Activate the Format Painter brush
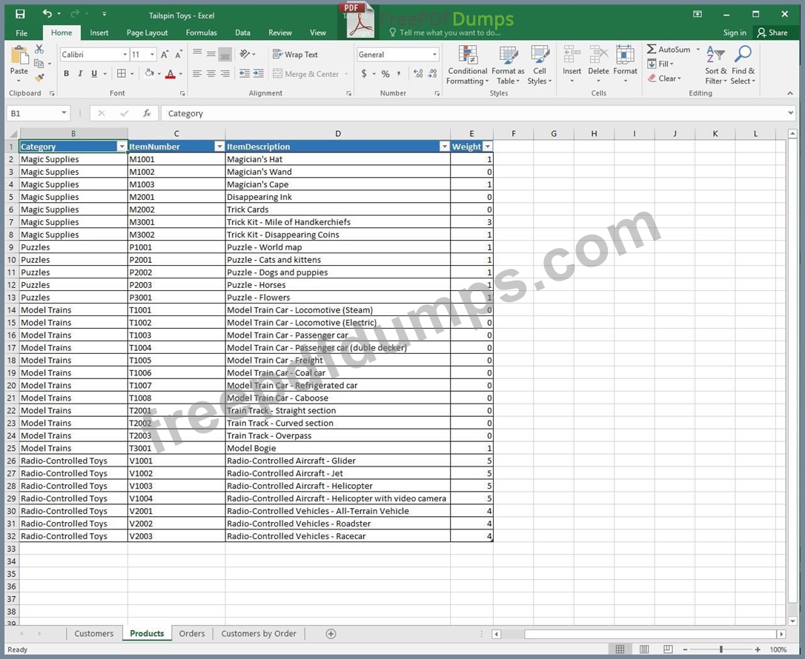 pos(39,78)
